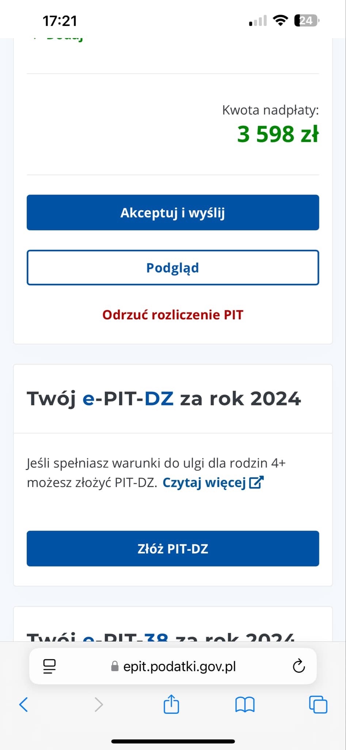Open Safari bookmarks book icon
The image size is (346, 750).
point(245,704)
